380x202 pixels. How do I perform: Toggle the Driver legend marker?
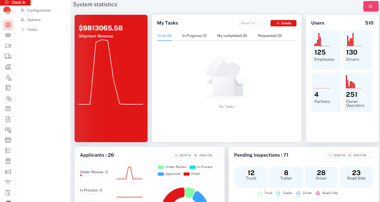click(298, 193)
